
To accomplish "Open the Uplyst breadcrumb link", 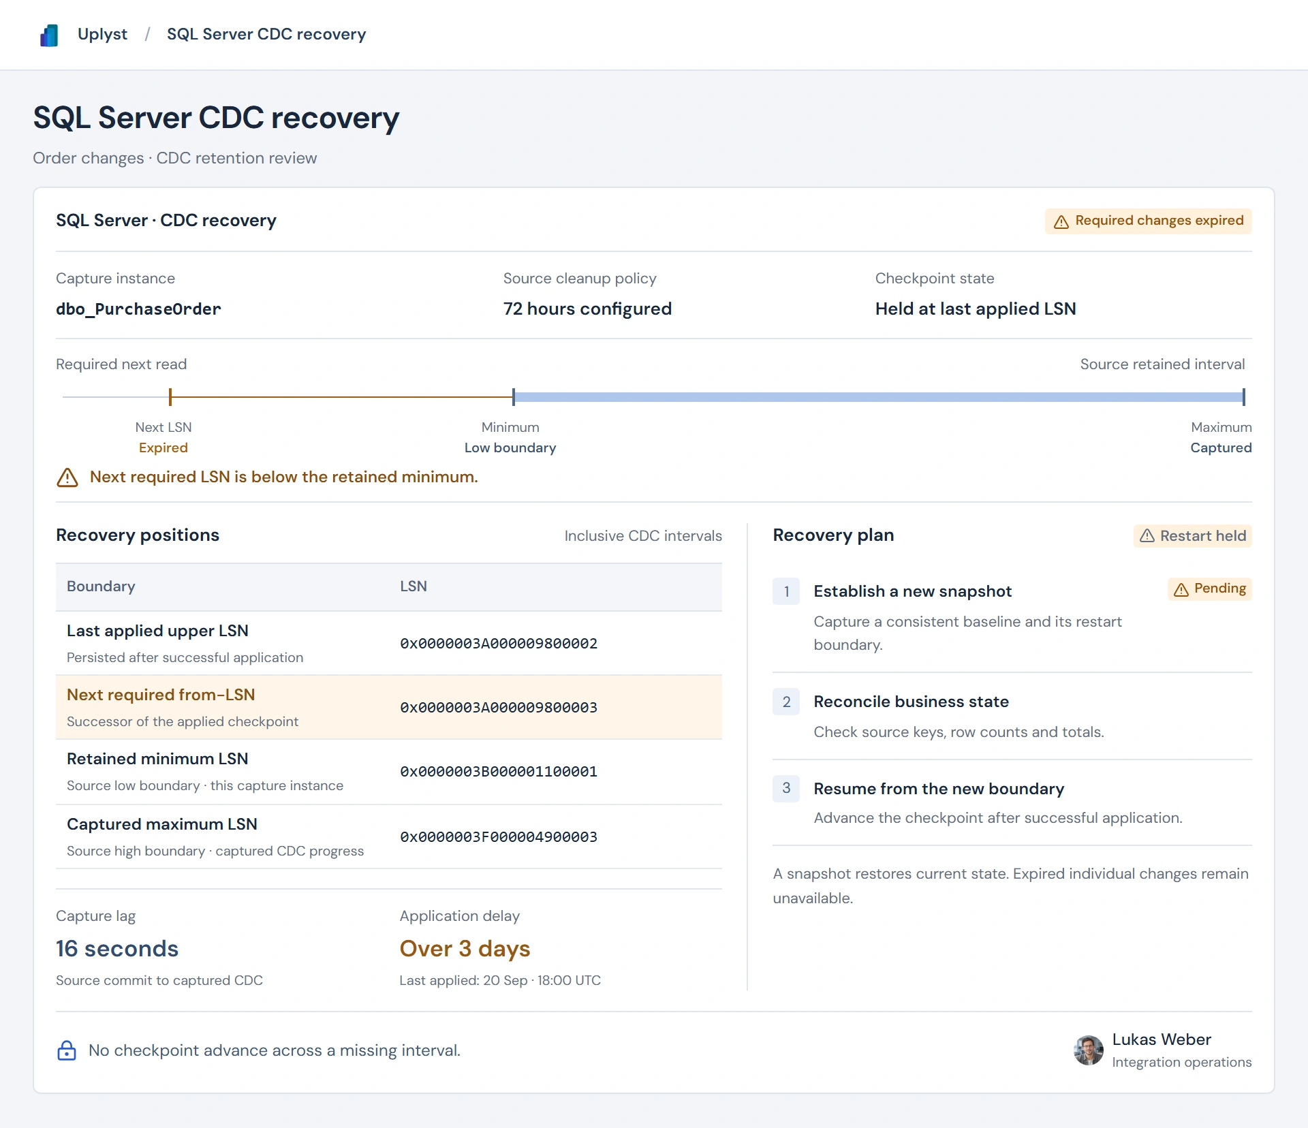I will pos(102,34).
